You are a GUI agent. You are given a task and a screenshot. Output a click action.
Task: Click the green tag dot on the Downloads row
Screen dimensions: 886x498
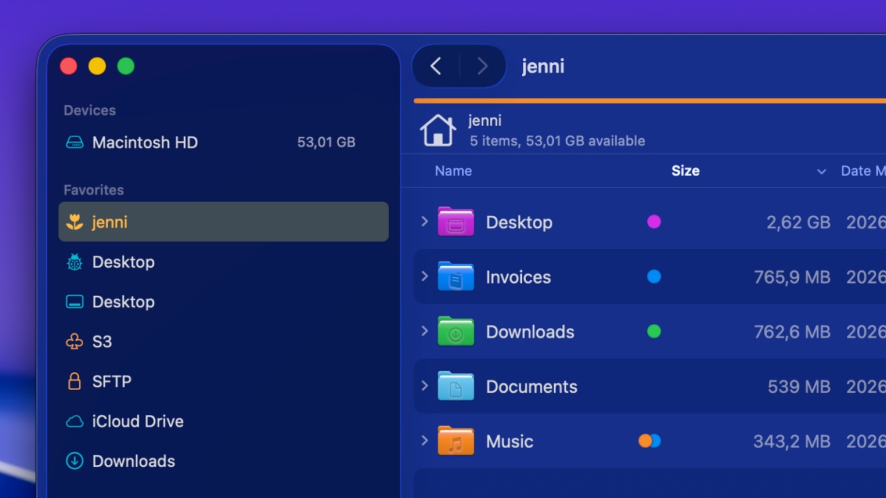click(x=654, y=331)
